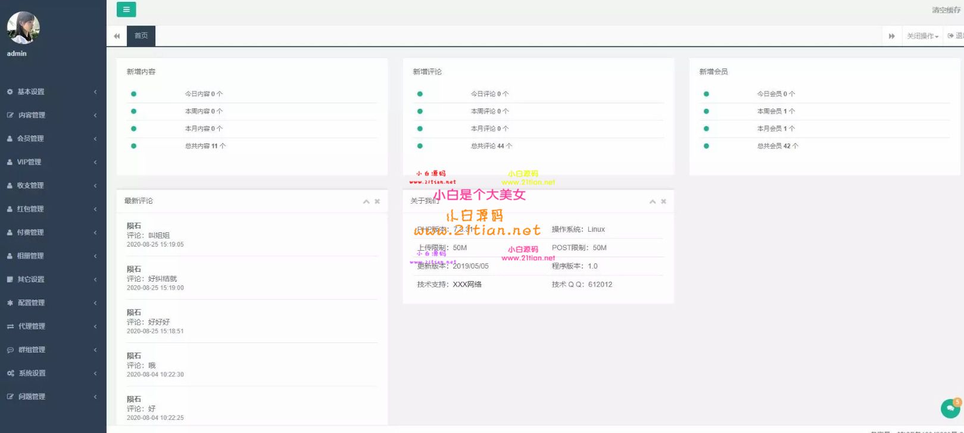The image size is (964, 433).
Task: Click the 问题管理 edit icon
Action: [x=10, y=397]
